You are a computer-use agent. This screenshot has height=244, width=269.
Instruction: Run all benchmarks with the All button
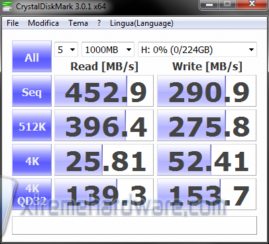coord(32,56)
